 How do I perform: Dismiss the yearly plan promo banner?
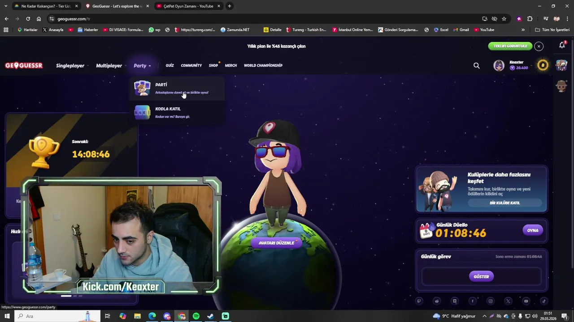[539, 46]
